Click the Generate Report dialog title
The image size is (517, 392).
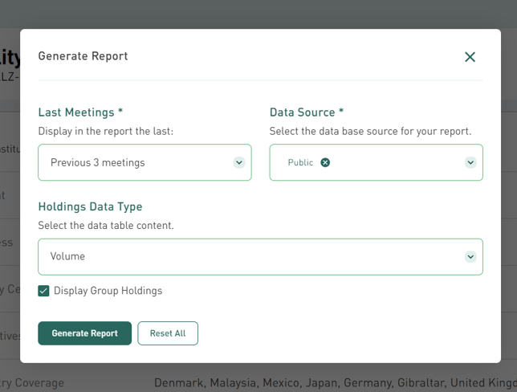pyautogui.click(x=83, y=56)
